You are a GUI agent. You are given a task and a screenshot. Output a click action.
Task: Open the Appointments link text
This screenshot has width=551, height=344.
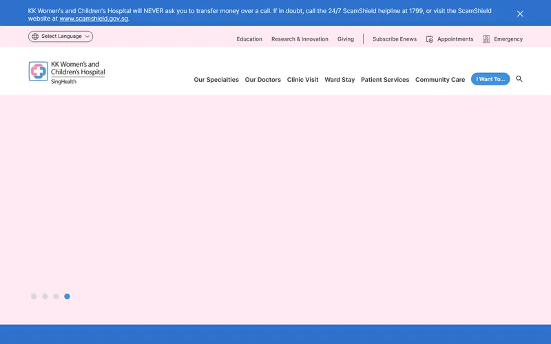(455, 39)
